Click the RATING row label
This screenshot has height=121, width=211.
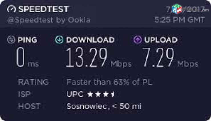tap(34, 82)
